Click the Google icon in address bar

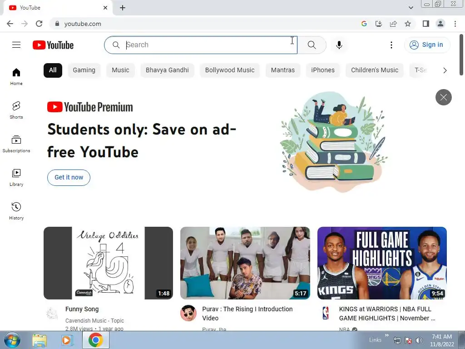point(364,24)
